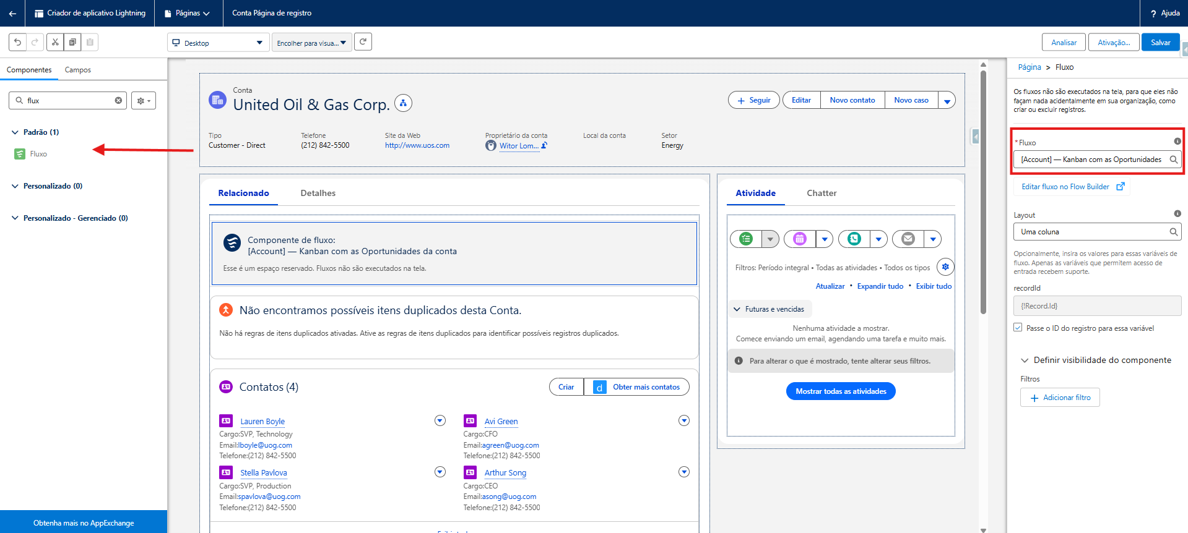Viewport: 1188px width, 533px height.
Task: Open Avi Green's row action dropdown
Action: pos(684,420)
